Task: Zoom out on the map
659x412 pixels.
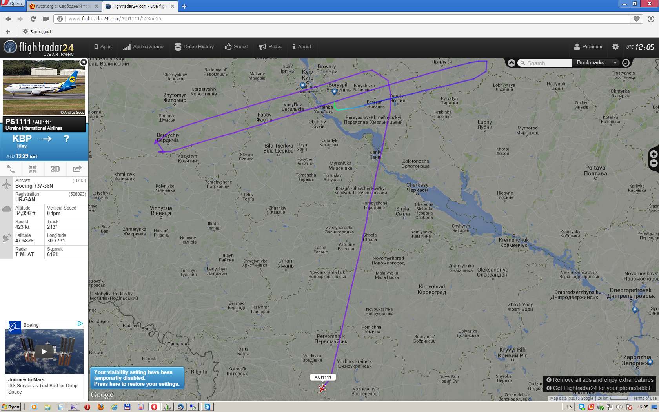Action: point(654,164)
